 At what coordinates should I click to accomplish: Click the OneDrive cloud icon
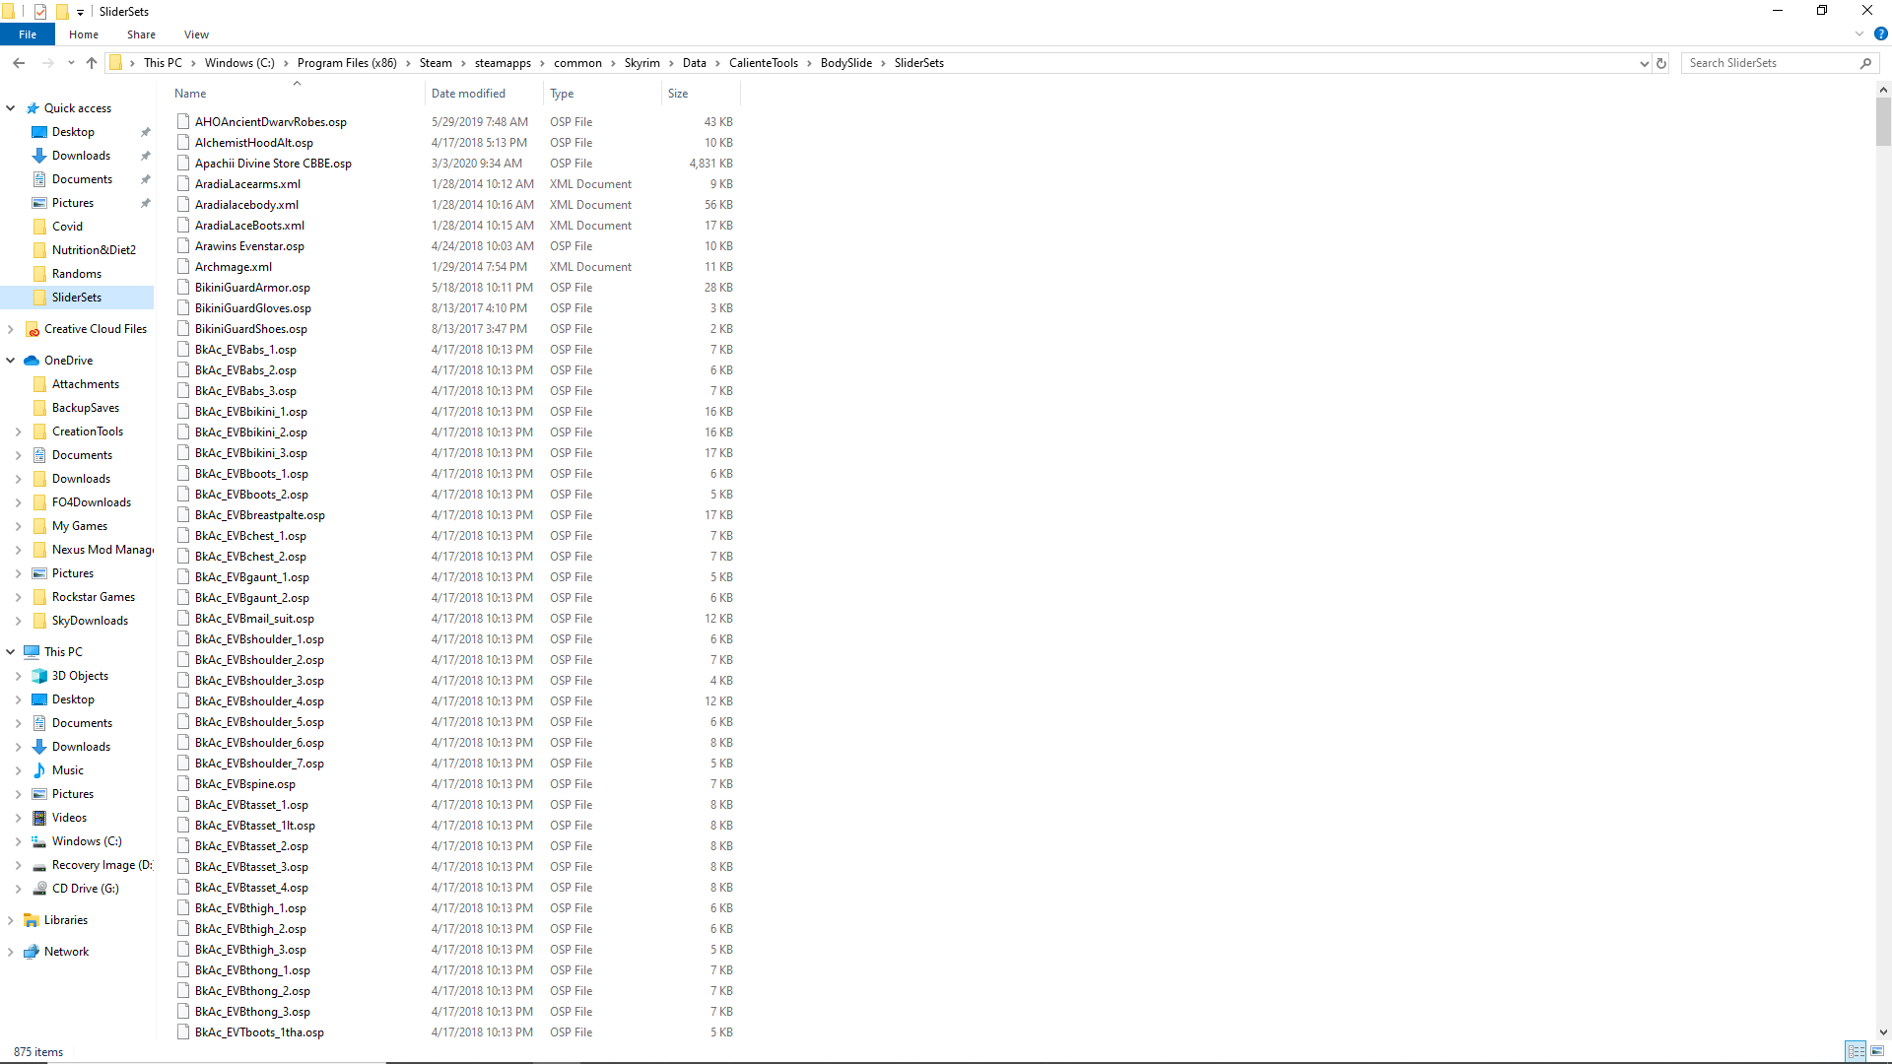32,361
